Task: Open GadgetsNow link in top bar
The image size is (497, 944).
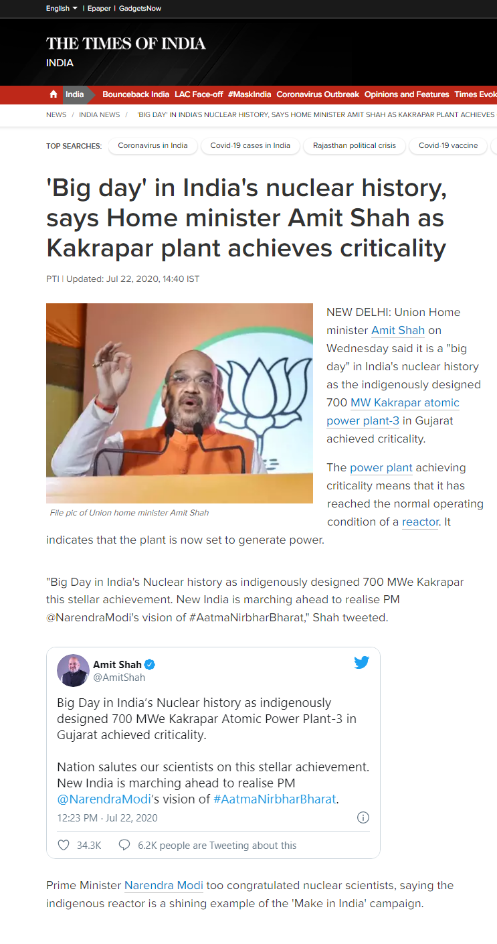Action: click(140, 8)
